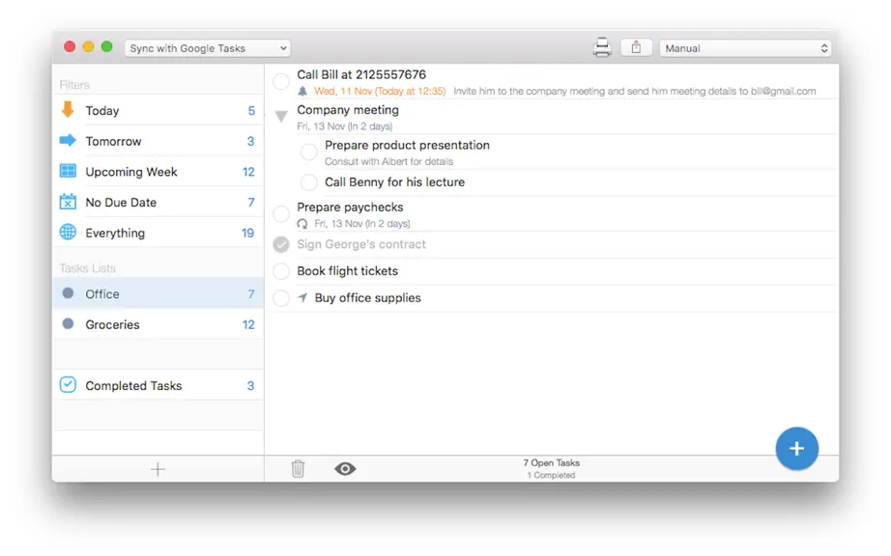
Task: Select the Upcoming Week filter
Action: click(158, 172)
